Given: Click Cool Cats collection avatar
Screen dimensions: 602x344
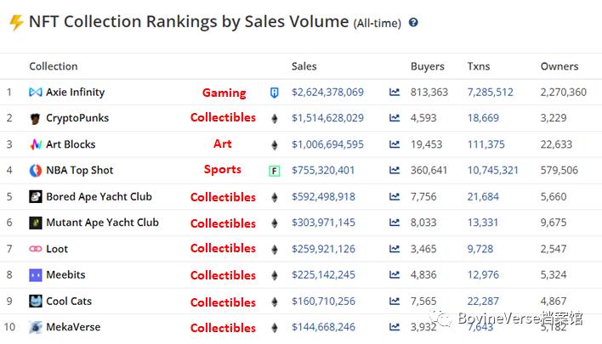Looking at the screenshot, I should tap(36, 302).
